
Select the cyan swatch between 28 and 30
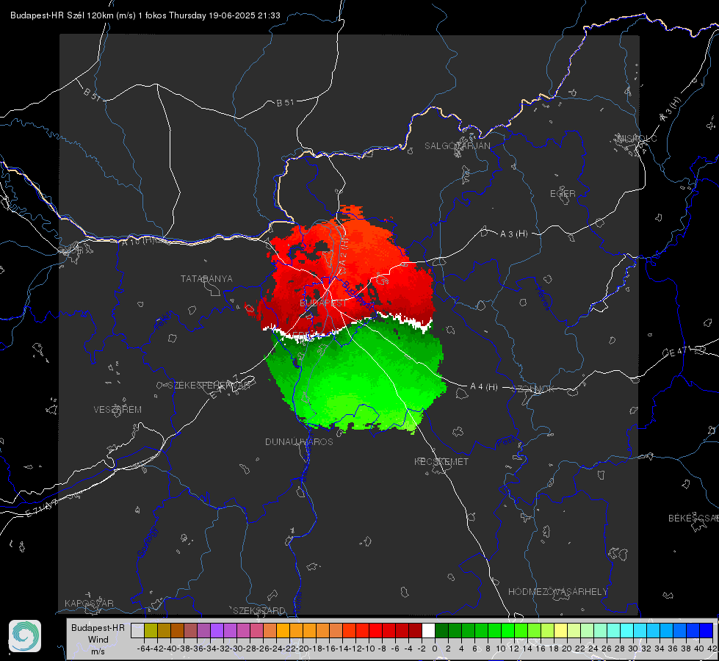(627, 630)
